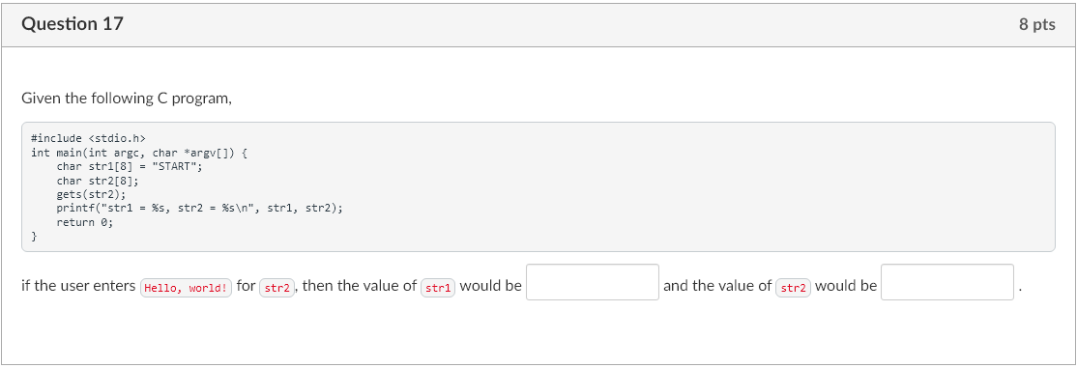The width and height of the screenshot is (1077, 368).
Task: Click the Question 17 heading
Action: [x=73, y=25]
